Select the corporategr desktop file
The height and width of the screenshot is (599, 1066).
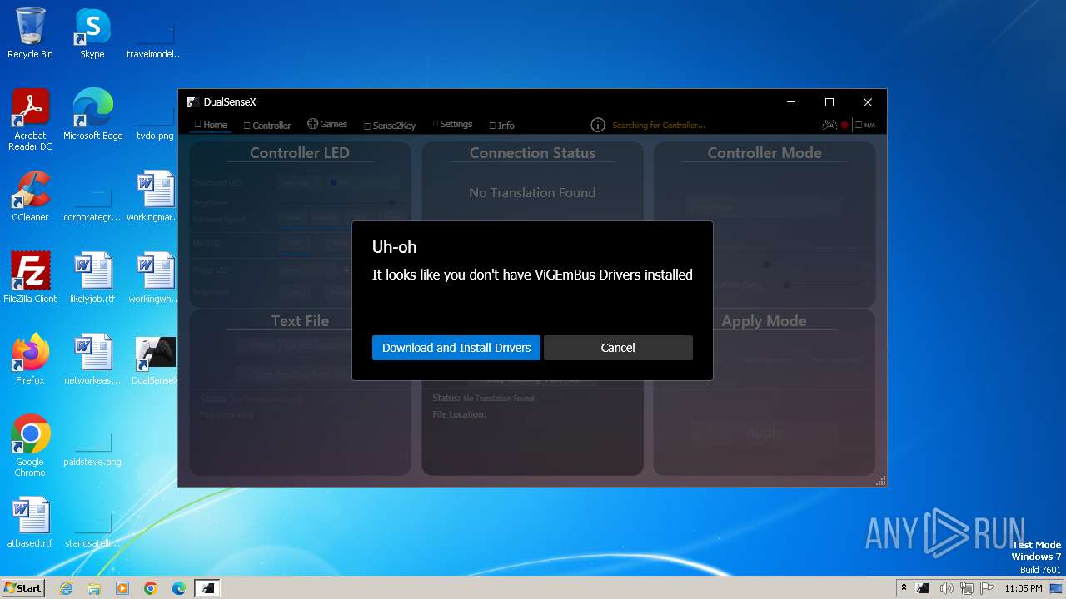pyautogui.click(x=92, y=202)
